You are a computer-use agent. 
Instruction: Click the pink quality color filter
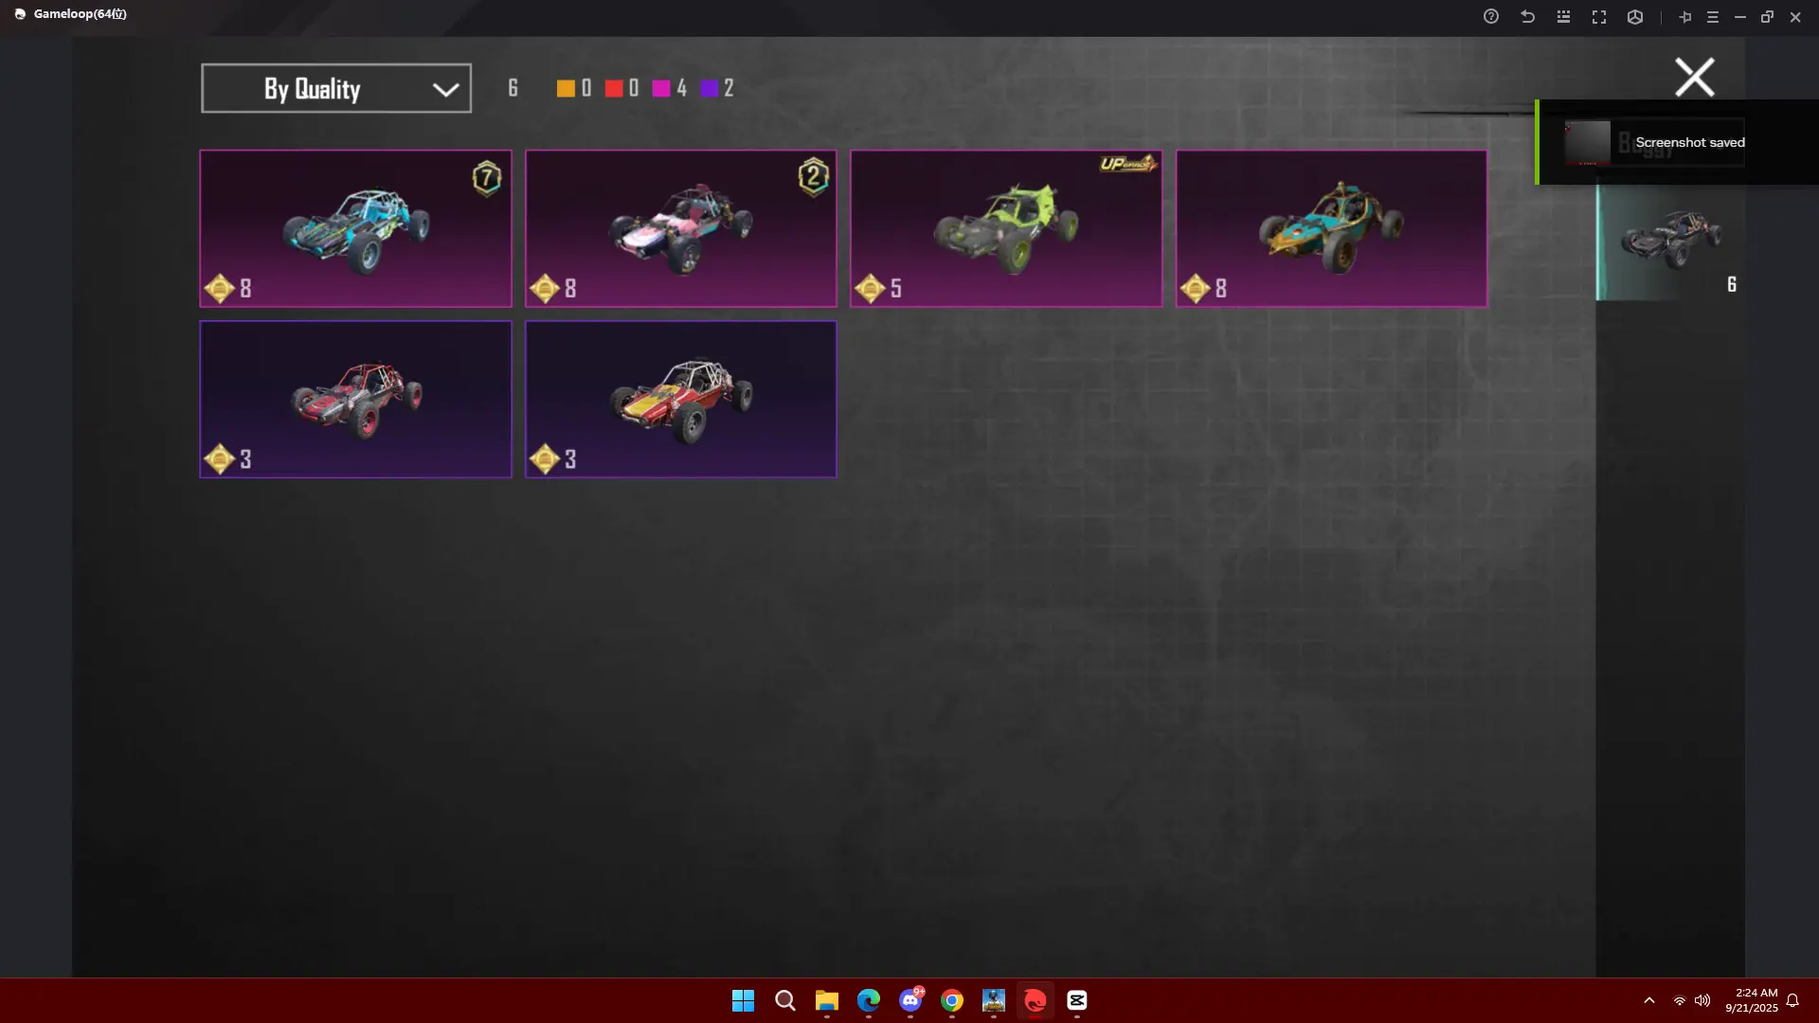point(661,88)
